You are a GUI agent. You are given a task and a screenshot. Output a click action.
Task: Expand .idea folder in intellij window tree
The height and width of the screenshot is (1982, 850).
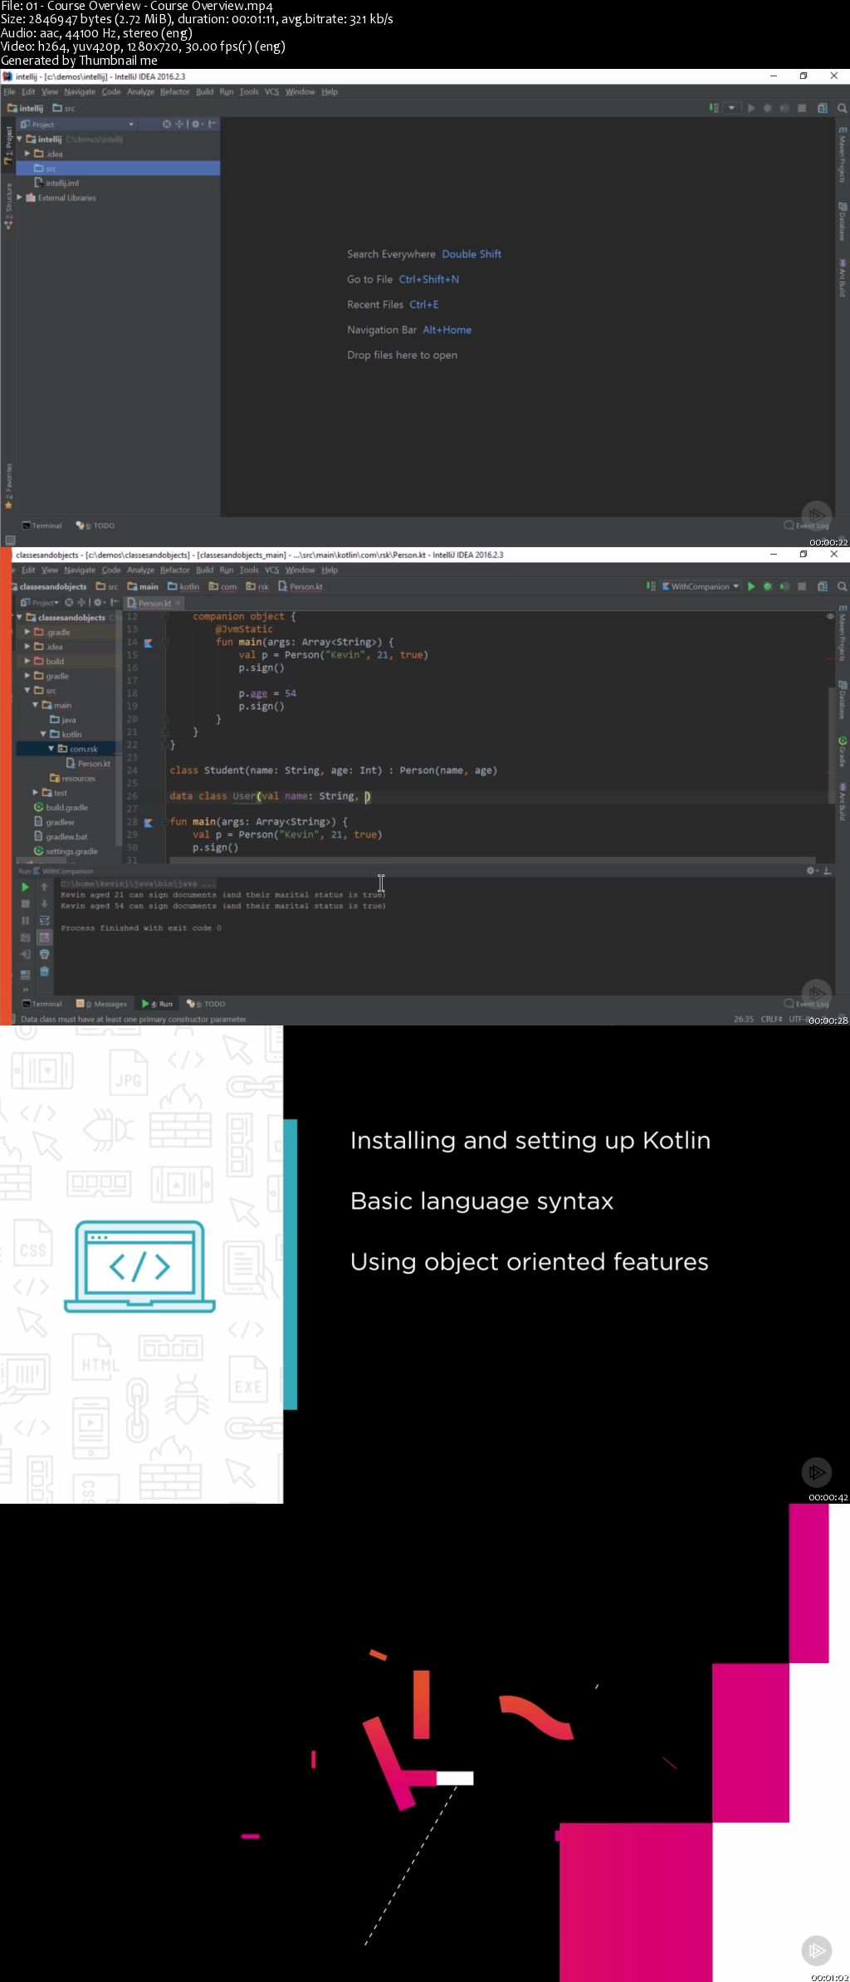(27, 154)
